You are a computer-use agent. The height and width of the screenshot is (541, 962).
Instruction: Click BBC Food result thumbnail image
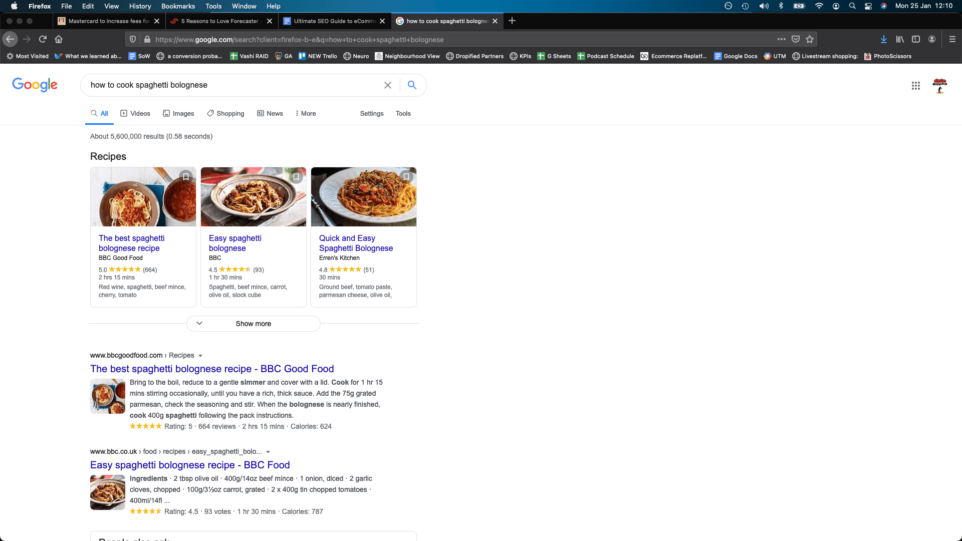tap(108, 492)
